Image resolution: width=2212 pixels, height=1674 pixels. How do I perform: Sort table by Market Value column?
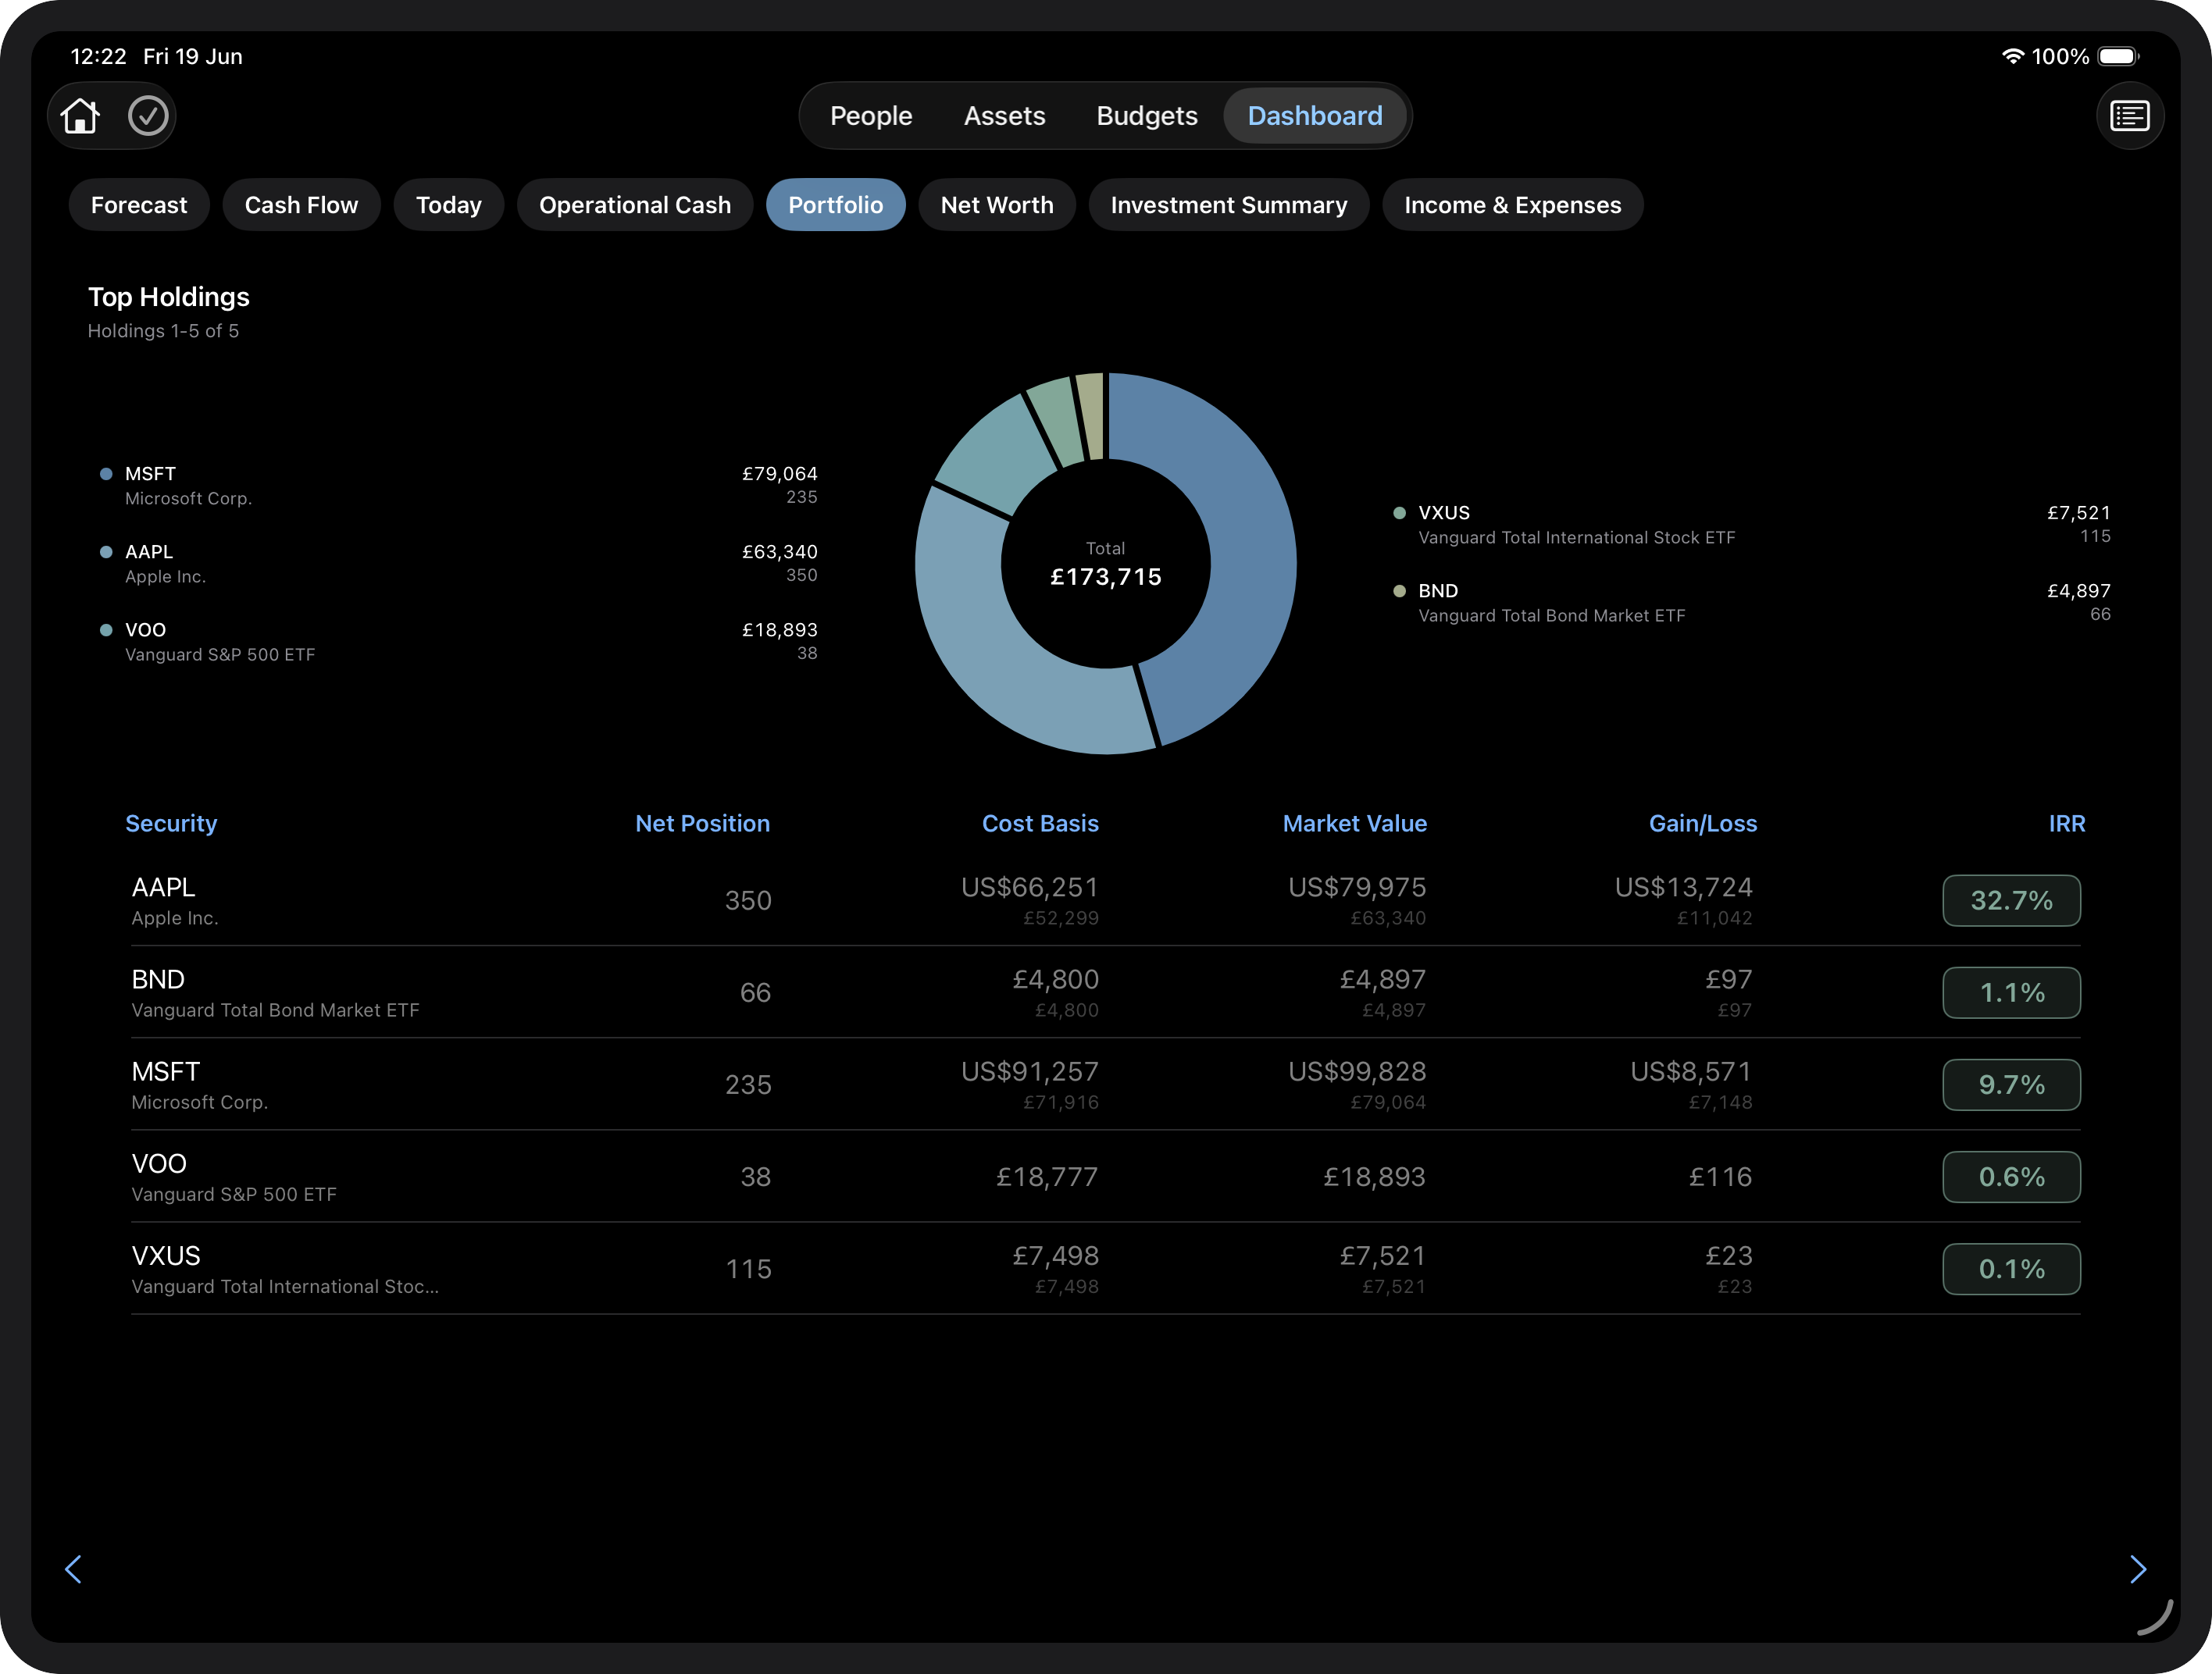coord(1355,824)
